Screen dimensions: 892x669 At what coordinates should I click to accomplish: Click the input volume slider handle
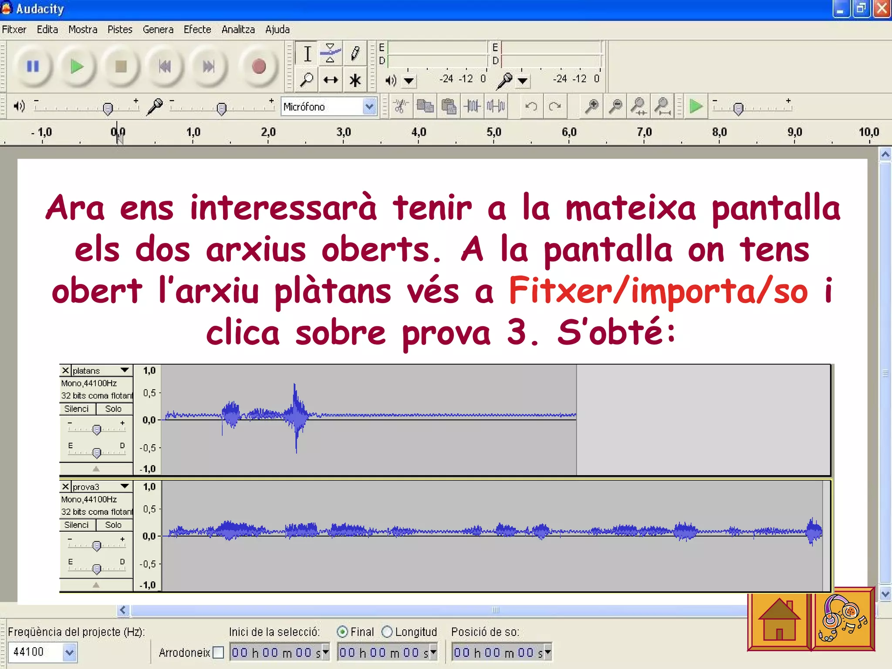pos(221,108)
